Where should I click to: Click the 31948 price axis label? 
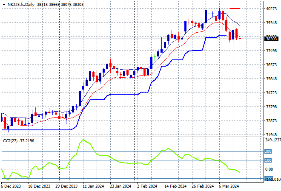click(x=271, y=135)
